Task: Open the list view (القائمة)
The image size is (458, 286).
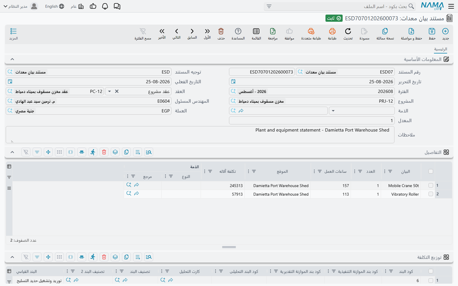Action: (x=256, y=34)
